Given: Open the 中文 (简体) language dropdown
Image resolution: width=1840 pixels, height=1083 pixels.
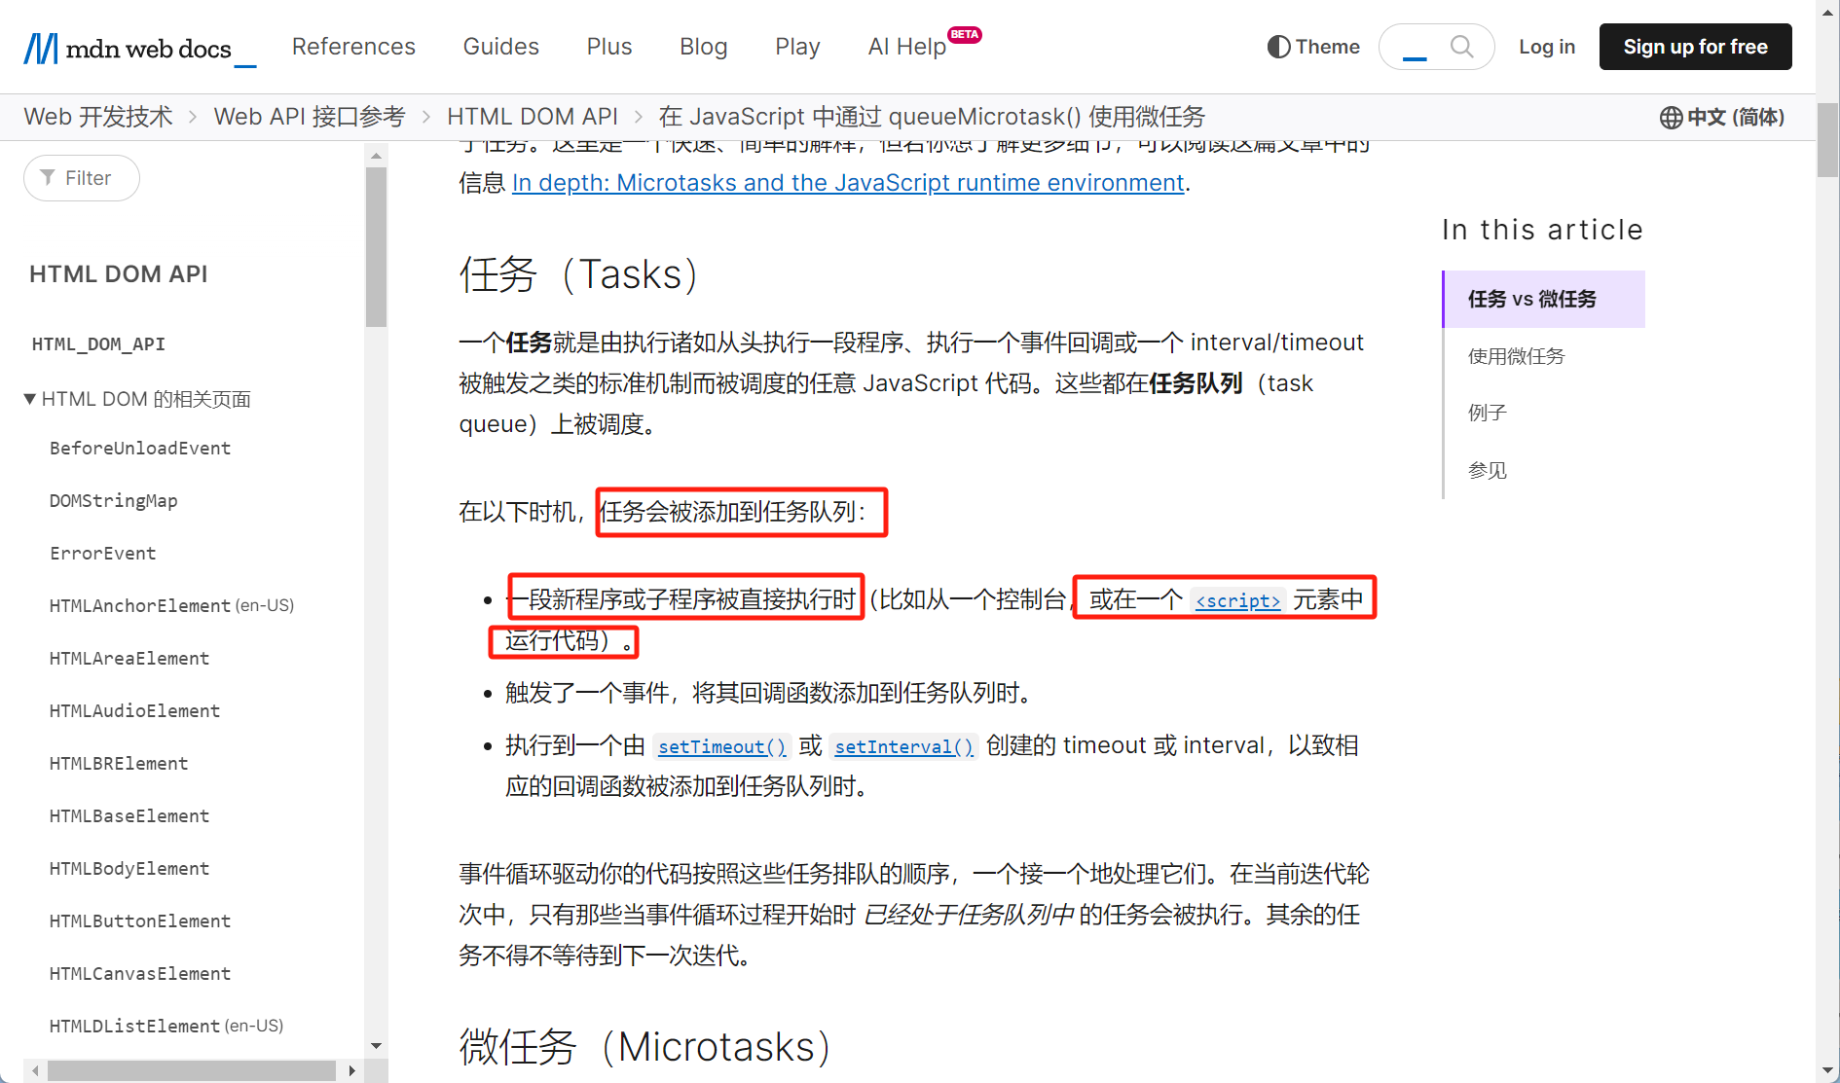Looking at the screenshot, I should click(1735, 118).
